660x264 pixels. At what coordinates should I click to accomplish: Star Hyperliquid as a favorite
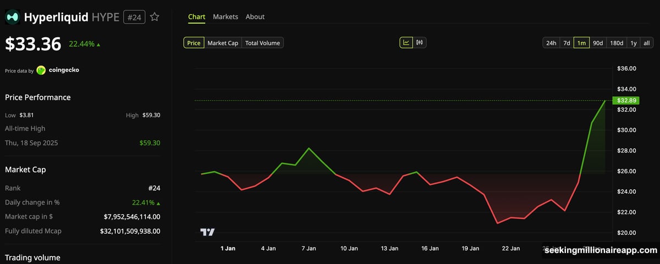point(155,17)
